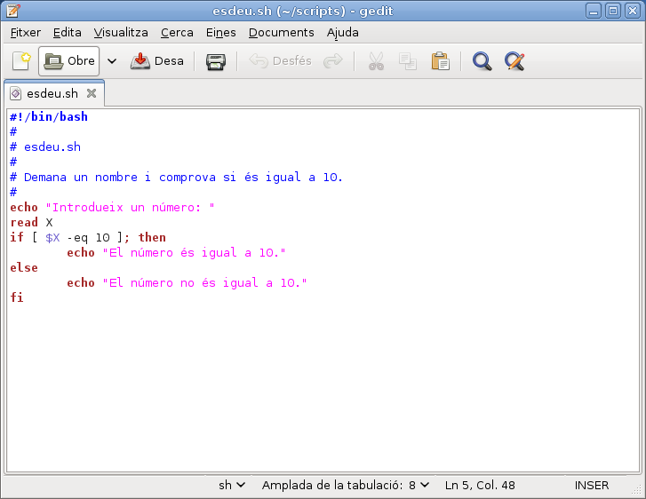Click the Obre open file button

coord(69,61)
